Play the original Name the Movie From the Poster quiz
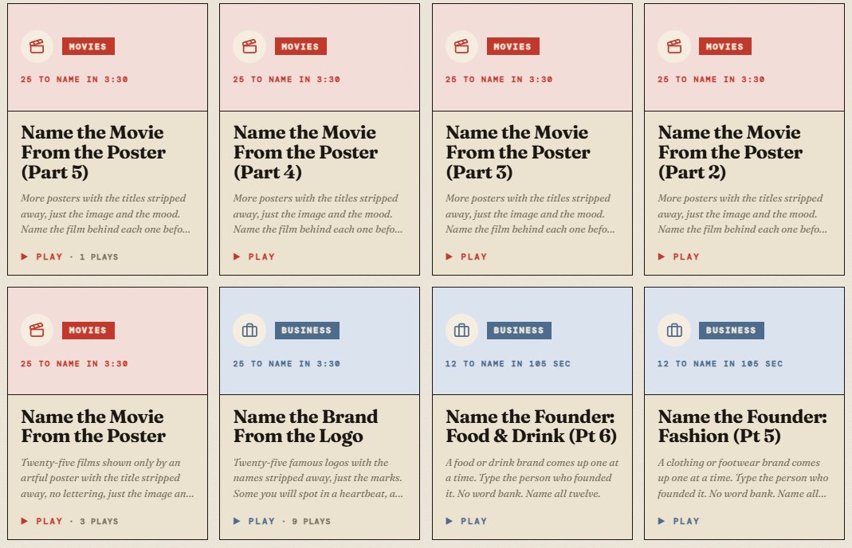 [x=41, y=521]
